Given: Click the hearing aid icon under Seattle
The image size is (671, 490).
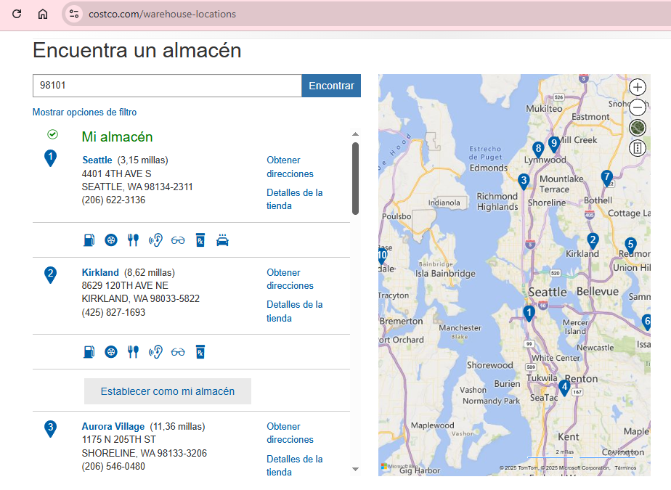Looking at the screenshot, I should coord(155,240).
